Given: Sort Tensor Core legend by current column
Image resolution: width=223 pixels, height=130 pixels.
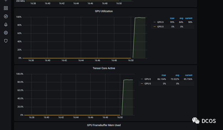Looking at the screenshot, I should click(x=189, y=75).
